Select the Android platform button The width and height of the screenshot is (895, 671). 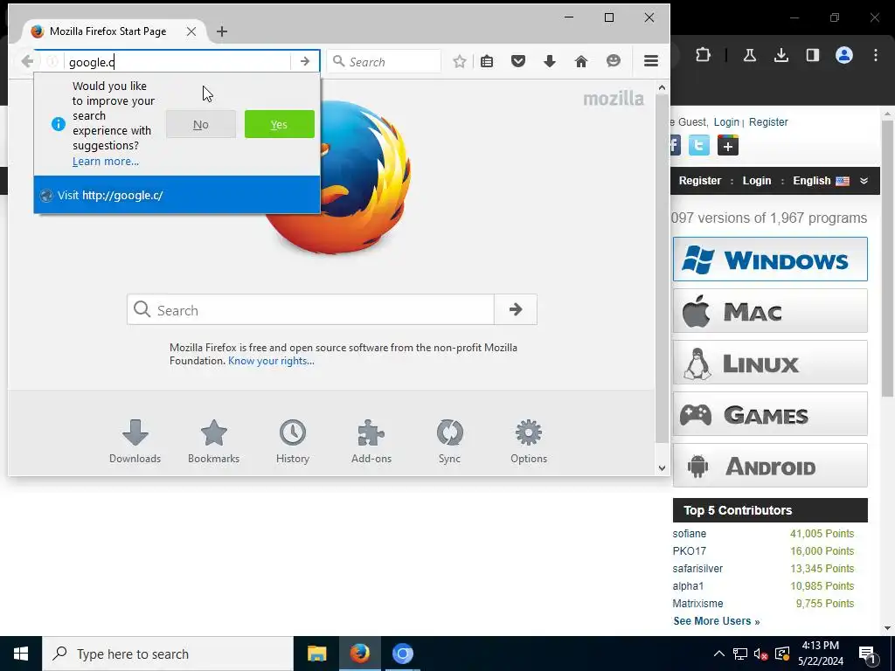point(770,466)
